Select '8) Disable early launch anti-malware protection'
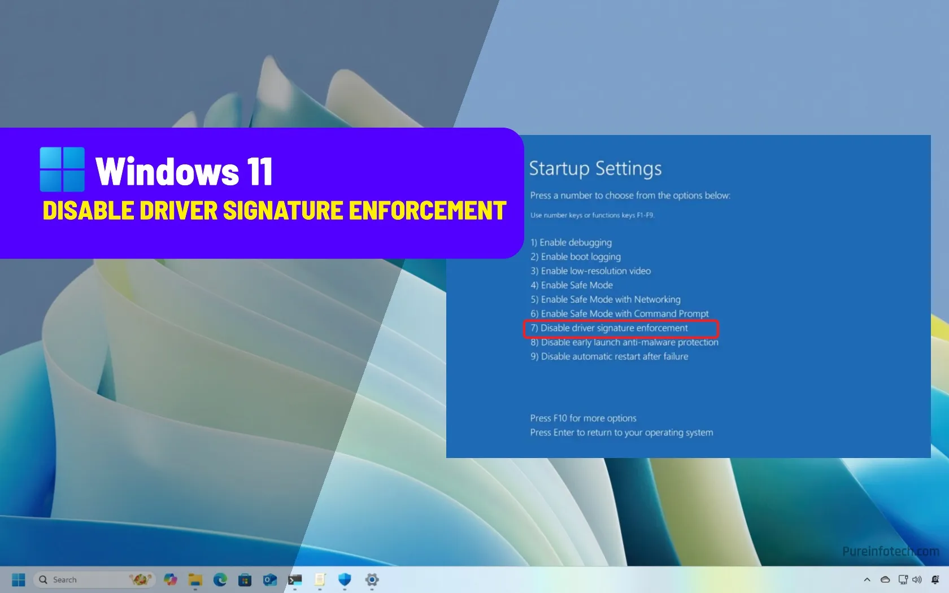This screenshot has width=949, height=593. pos(624,342)
